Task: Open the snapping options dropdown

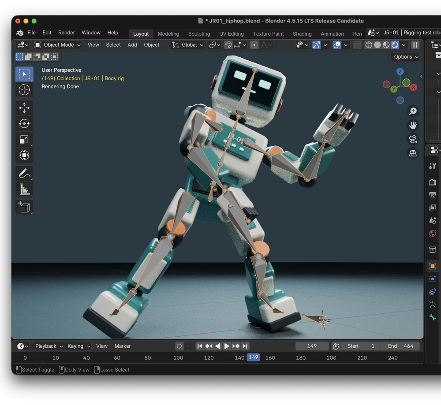Action: tap(240, 45)
